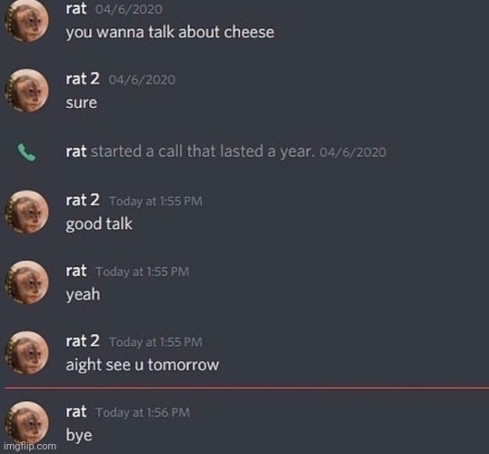Click username 'rat' above 'yeah'

[75, 271]
